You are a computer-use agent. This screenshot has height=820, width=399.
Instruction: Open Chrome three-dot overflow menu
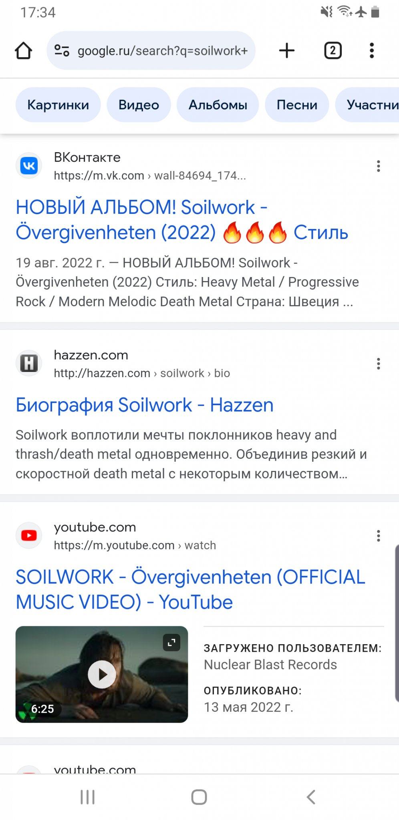372,50
